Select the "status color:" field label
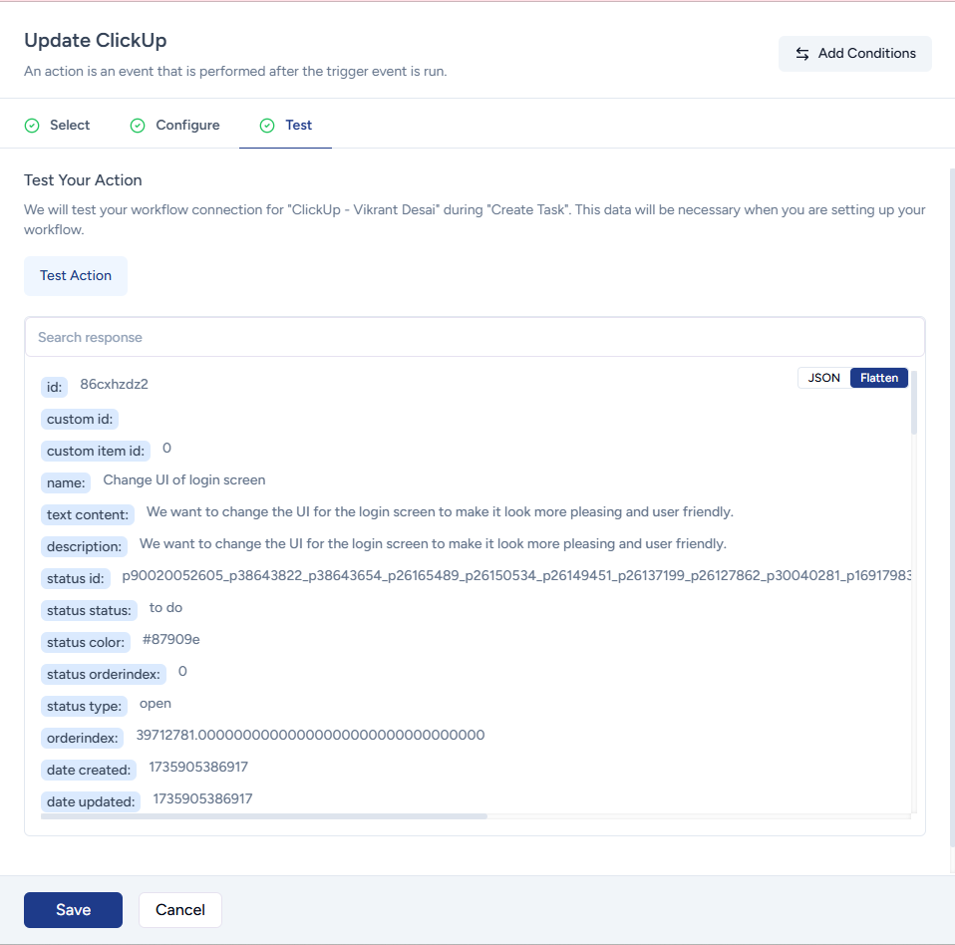This screenshot has height=945, width=955. [x=86, y=642]
